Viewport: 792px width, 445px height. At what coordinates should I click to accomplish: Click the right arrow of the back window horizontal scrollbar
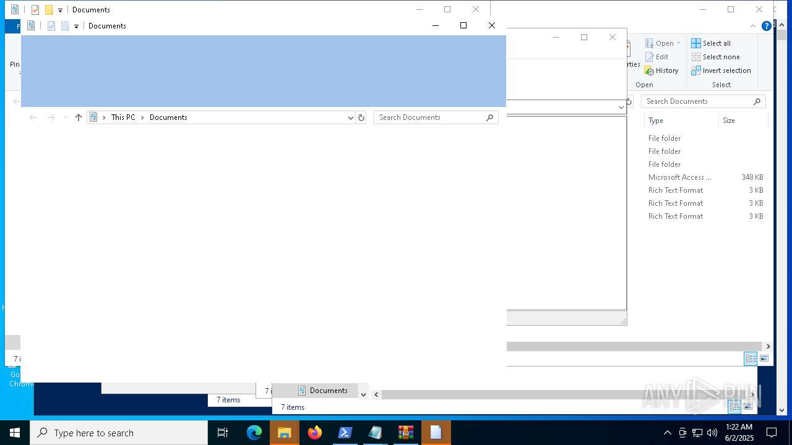point(768,347)
